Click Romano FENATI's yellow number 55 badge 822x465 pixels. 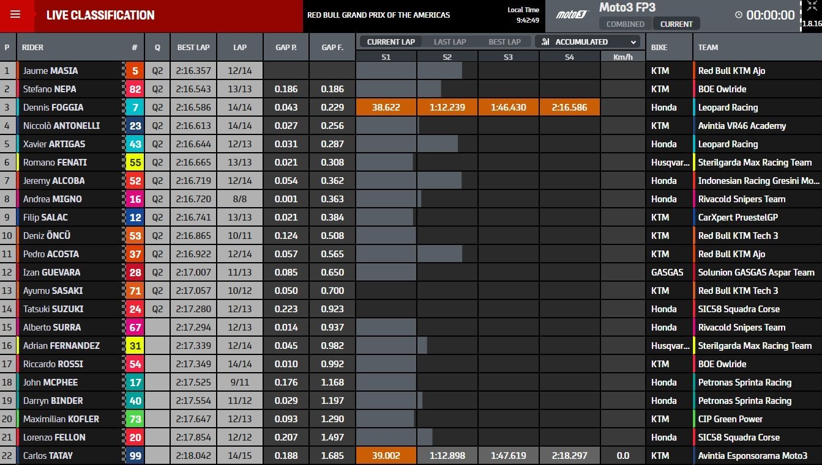[x=135, y=162]
